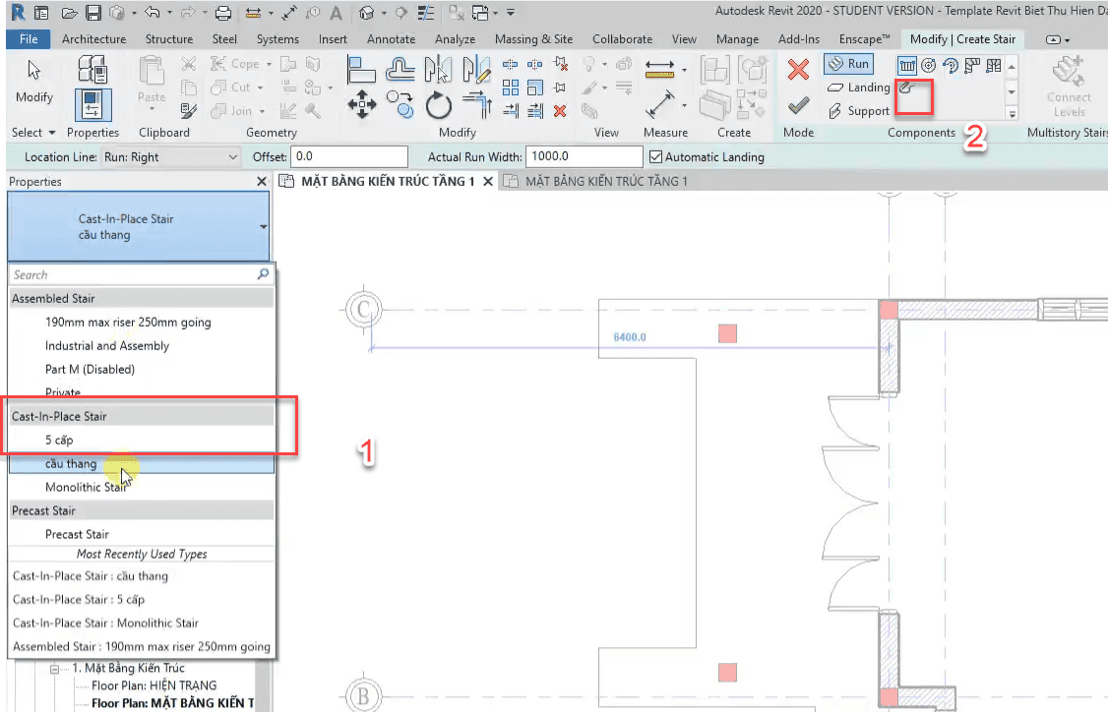Open the Default 3D View
This screenshot has width=1108, height=712.
367,13
